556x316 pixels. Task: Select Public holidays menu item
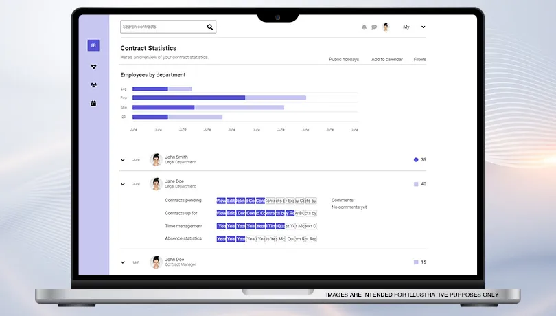(x=343, y=60)
